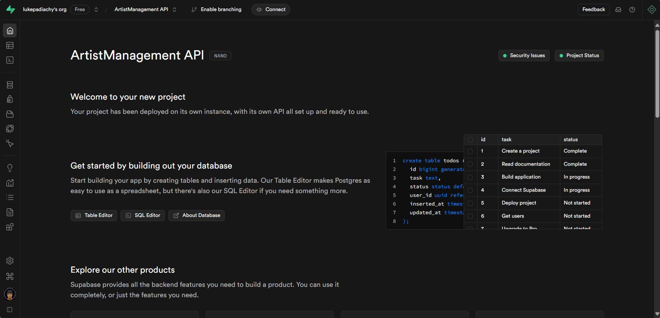Click the Free plan badge

(x=80, y=10)
